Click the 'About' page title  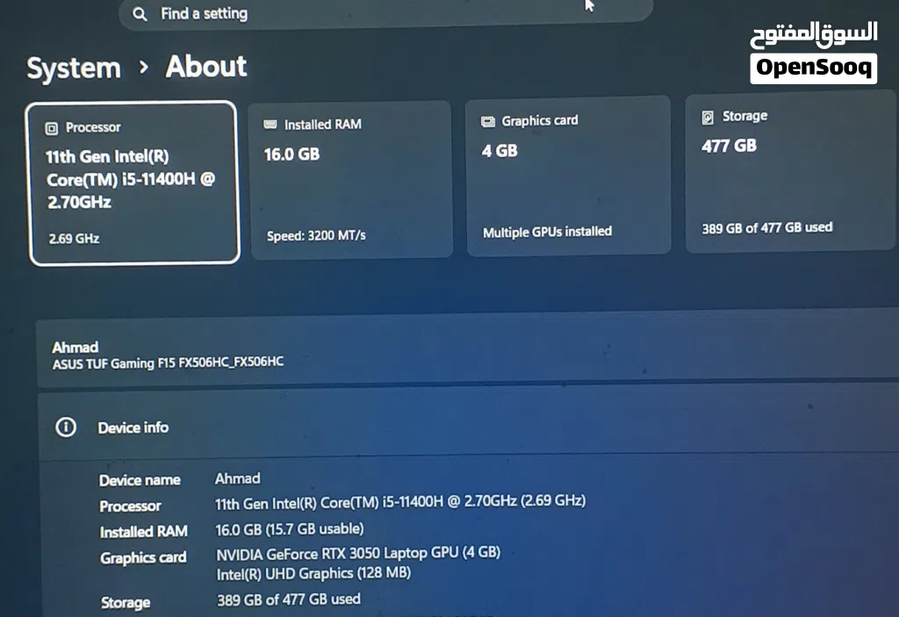206,67
